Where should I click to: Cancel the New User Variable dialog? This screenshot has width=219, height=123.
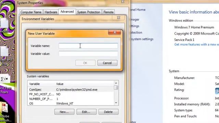pos(107,63)
